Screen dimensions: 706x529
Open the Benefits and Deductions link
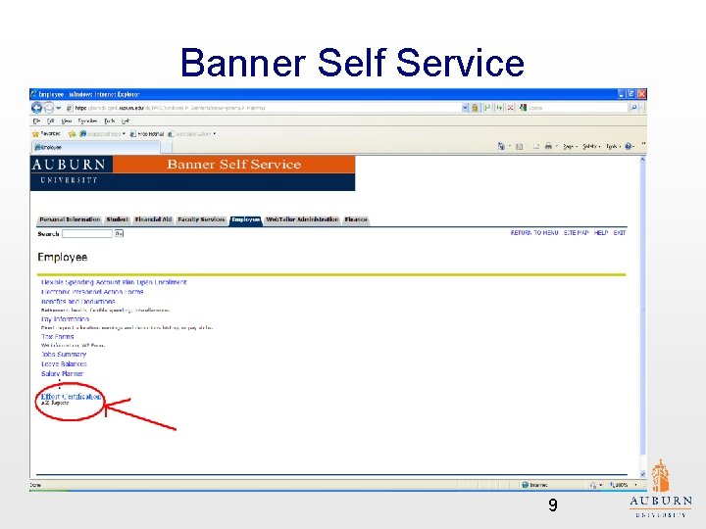78,302
